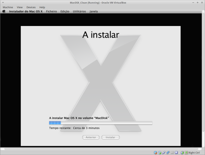Open the VirtualBox Help menu

click(x=42, y=7)
